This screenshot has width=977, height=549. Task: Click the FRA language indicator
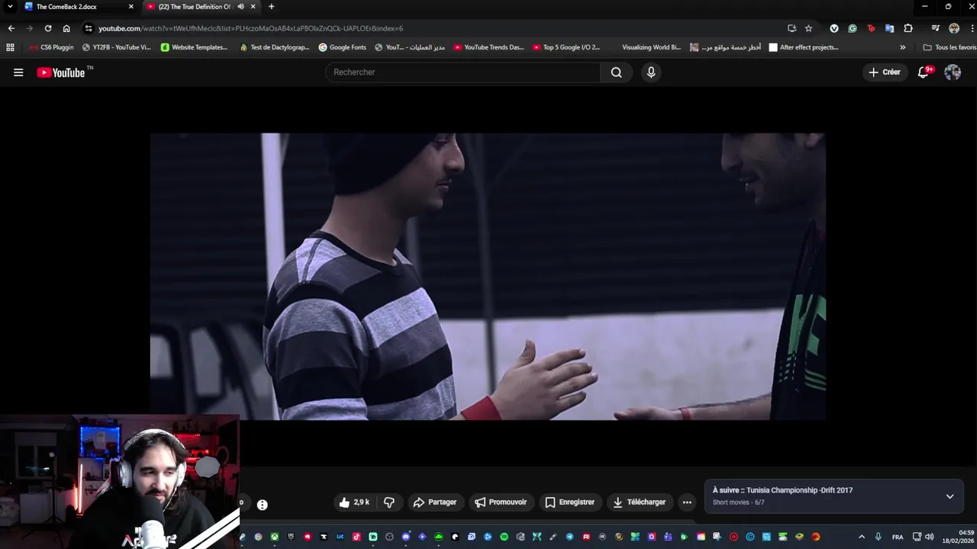[898, 537]
